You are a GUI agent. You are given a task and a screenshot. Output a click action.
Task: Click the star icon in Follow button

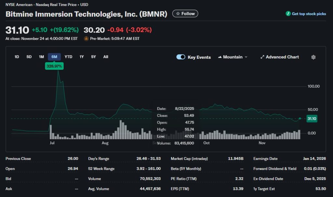178,14
